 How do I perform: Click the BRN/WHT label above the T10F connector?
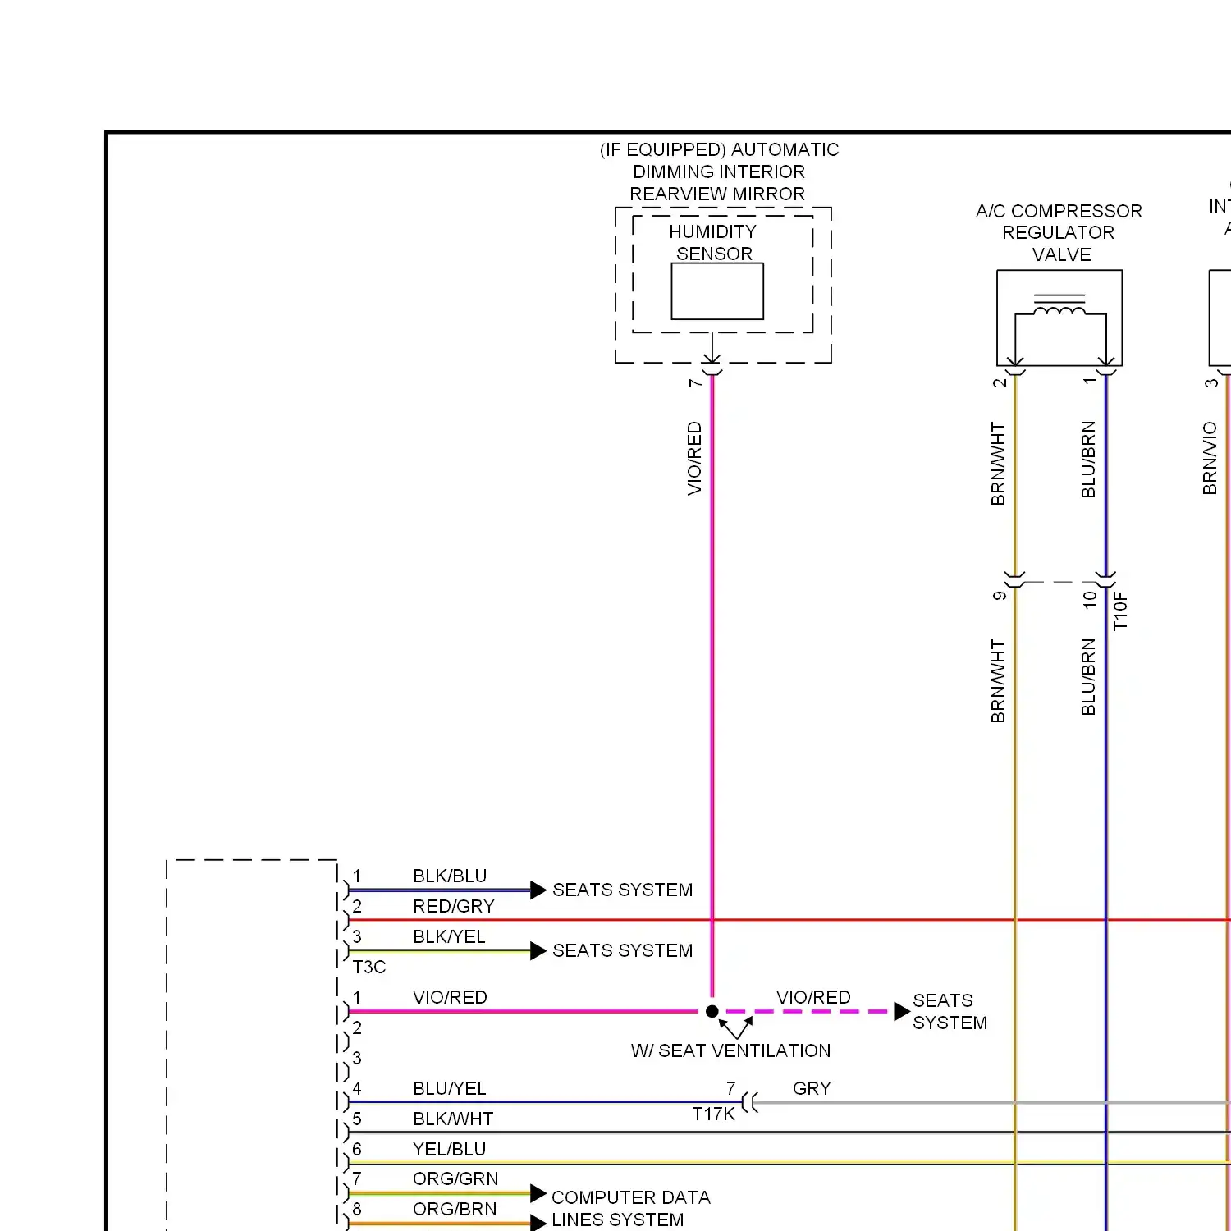(x=998, y=464)
